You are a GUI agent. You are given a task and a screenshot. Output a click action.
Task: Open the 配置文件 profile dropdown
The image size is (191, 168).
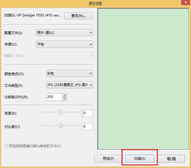tap(65, 33)
